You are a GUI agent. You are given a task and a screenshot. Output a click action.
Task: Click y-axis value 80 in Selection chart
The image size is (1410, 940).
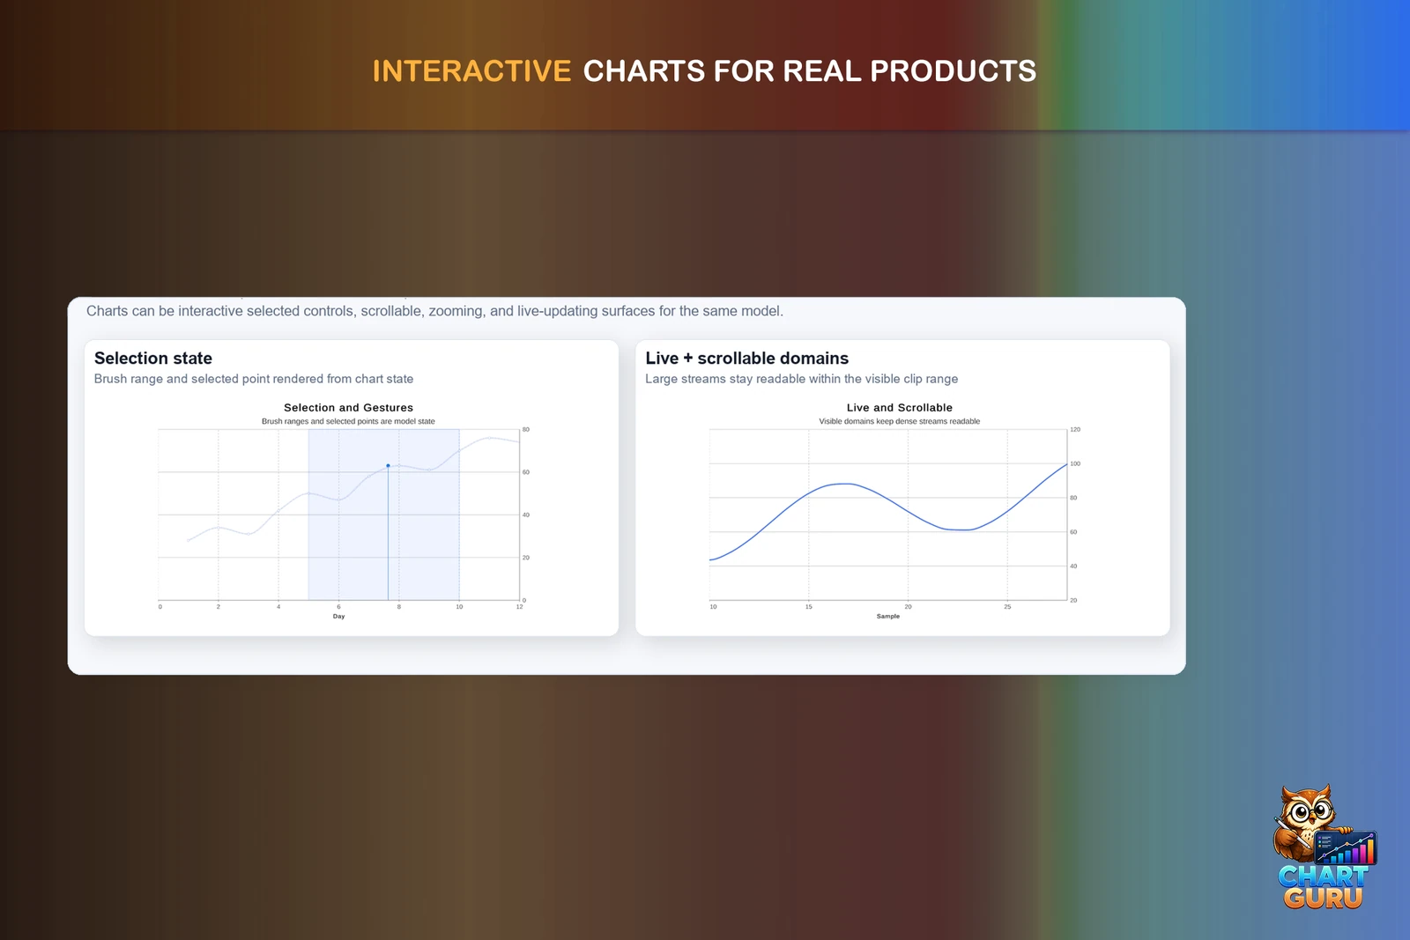526,430
